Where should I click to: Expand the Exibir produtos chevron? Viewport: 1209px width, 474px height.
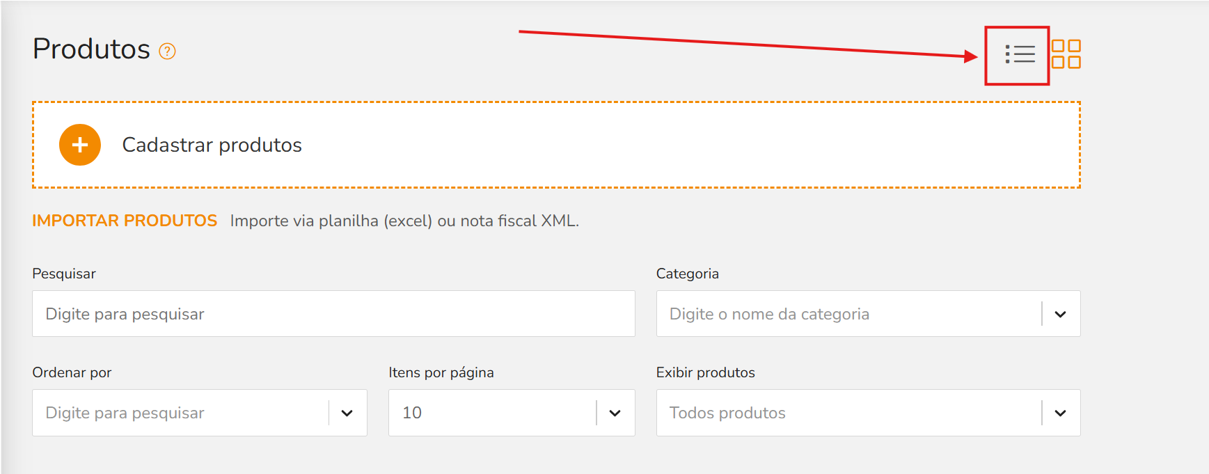click(x=1060, y=413)
